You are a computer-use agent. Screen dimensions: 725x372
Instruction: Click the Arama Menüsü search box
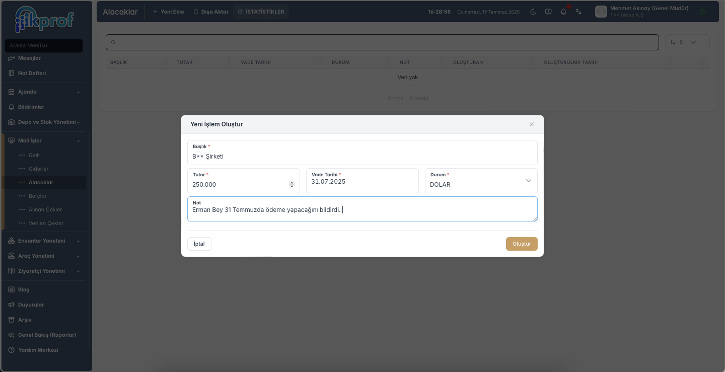point(44,46)
